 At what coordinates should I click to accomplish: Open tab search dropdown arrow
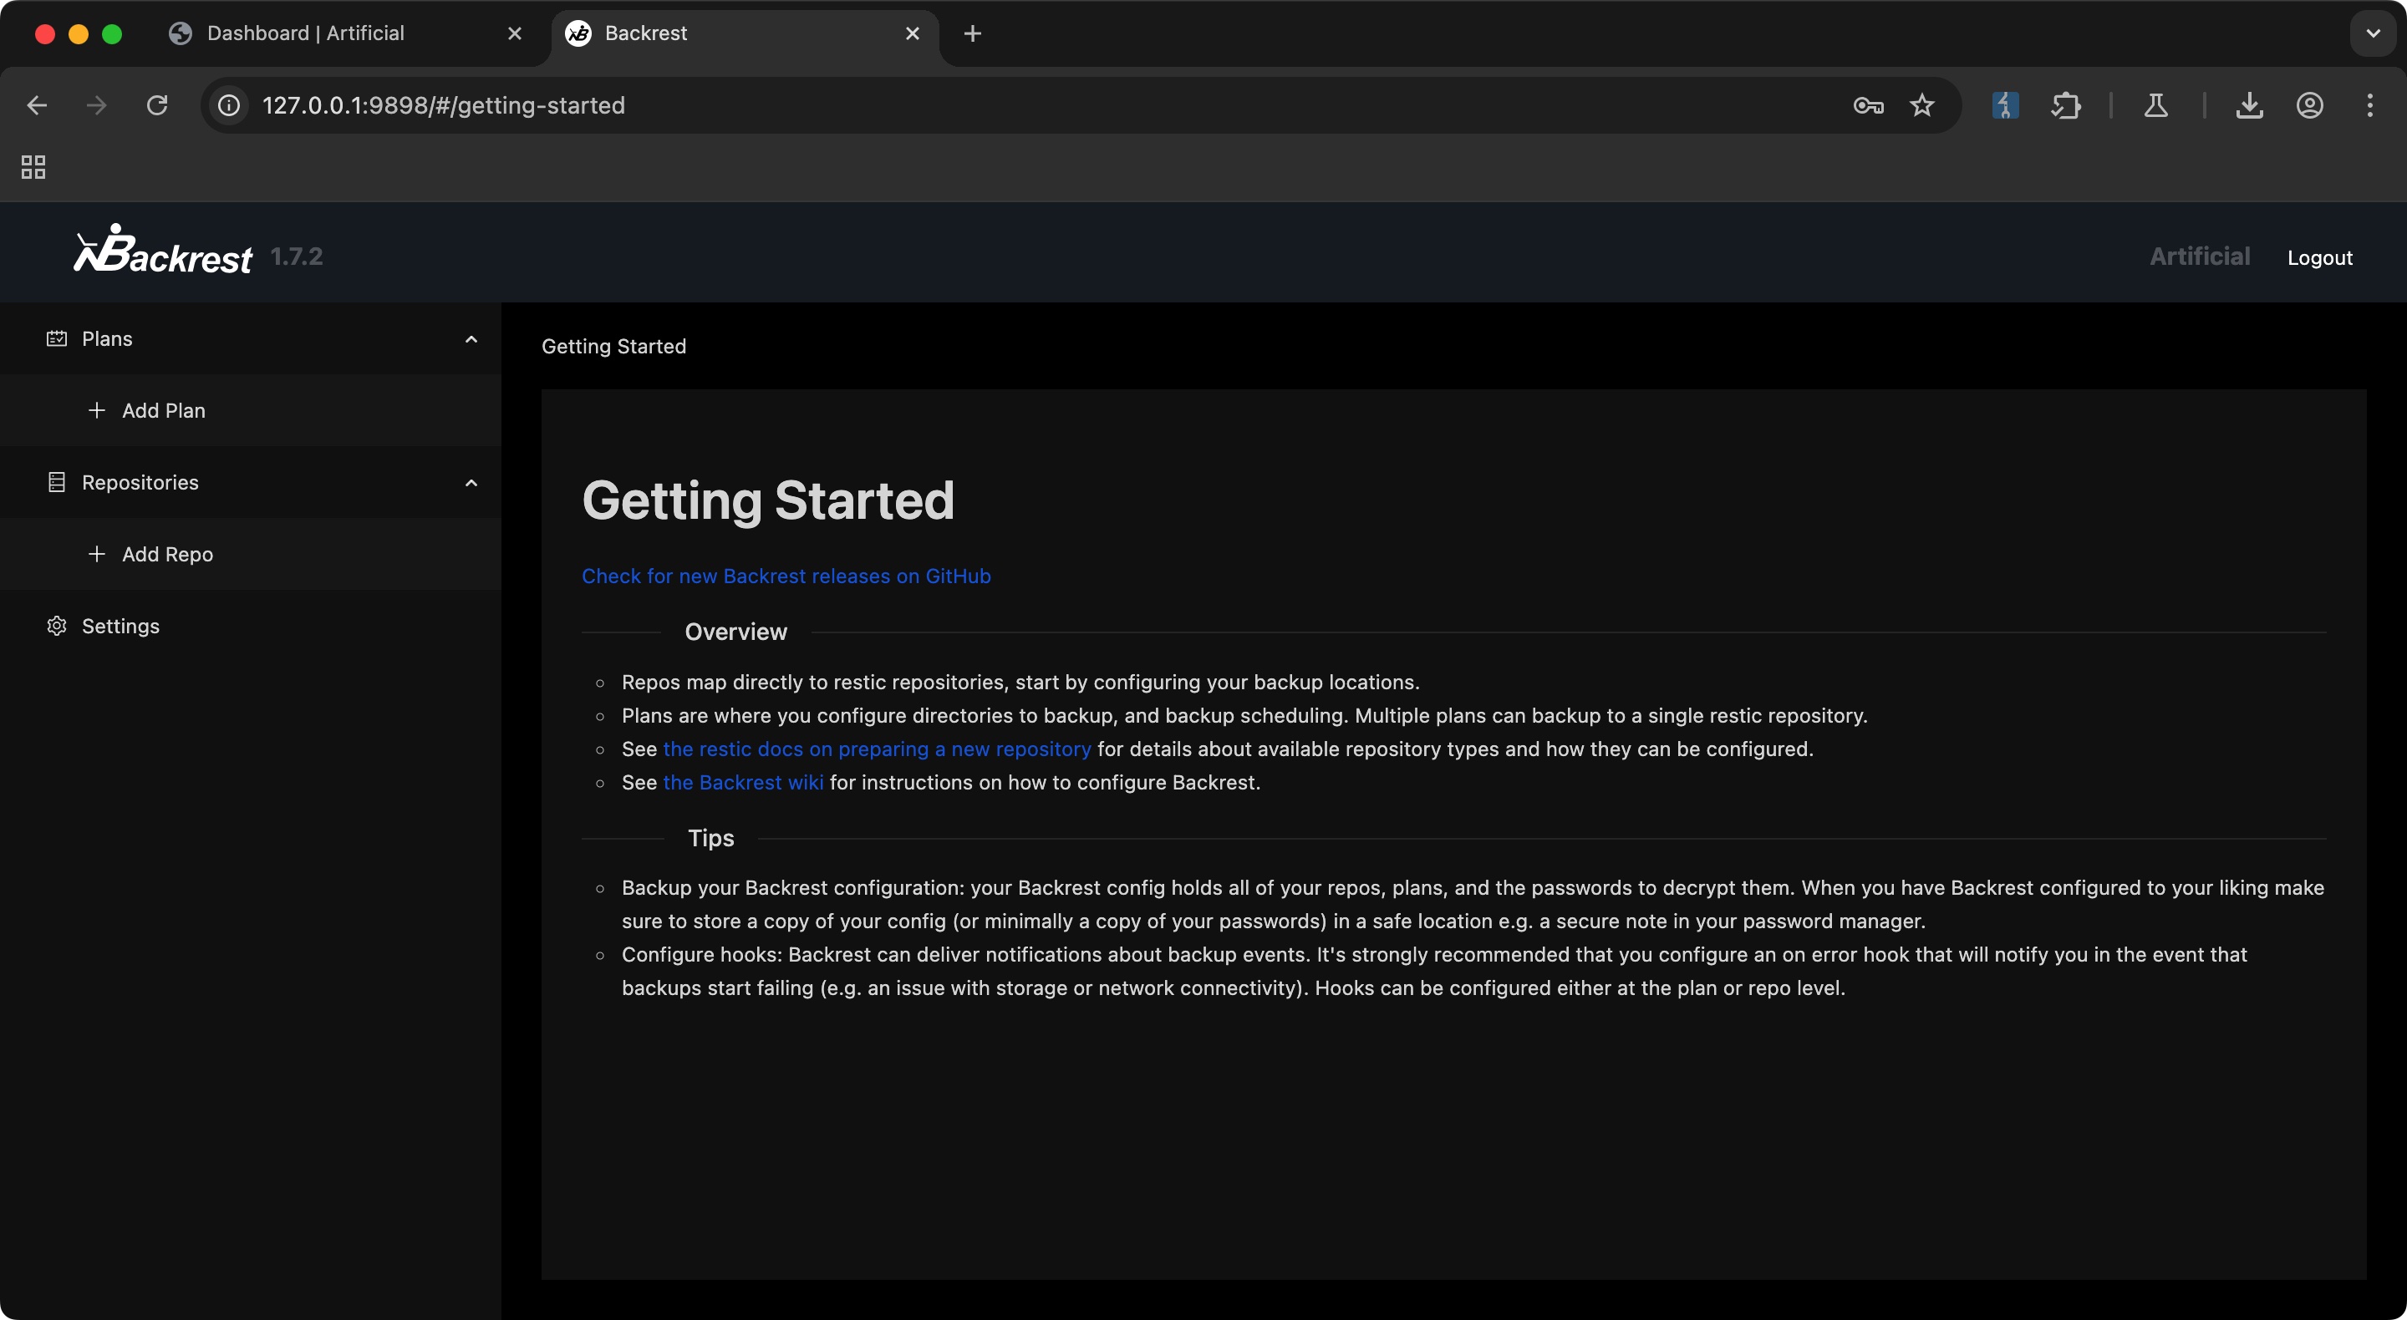pyautogui.click(x=2373, y=33)
